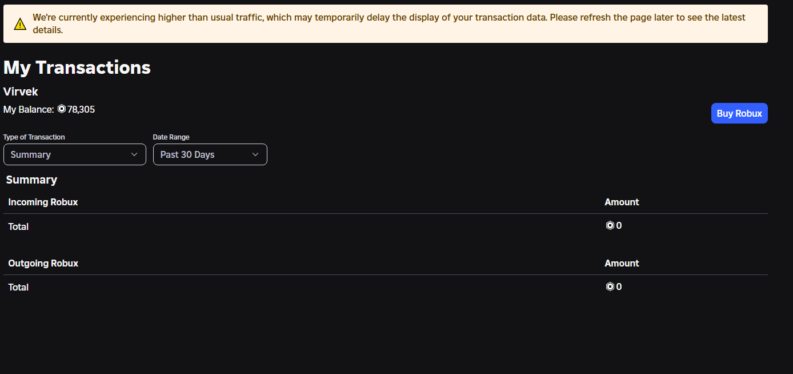
Task: Change Summary to another transaction type
Action: click(74, 154)
